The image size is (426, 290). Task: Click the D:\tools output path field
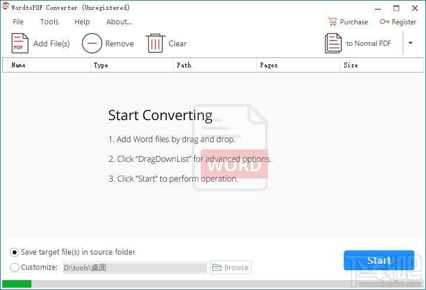pyautogui.click(x=135, y=267)
